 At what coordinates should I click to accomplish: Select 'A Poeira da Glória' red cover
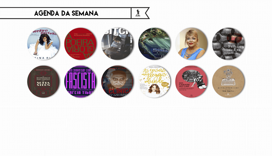80,44
